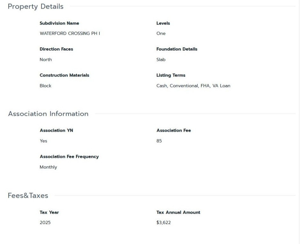Select the Association Fee Frequency label
This screenshot has height=244, width=300.
69,157
